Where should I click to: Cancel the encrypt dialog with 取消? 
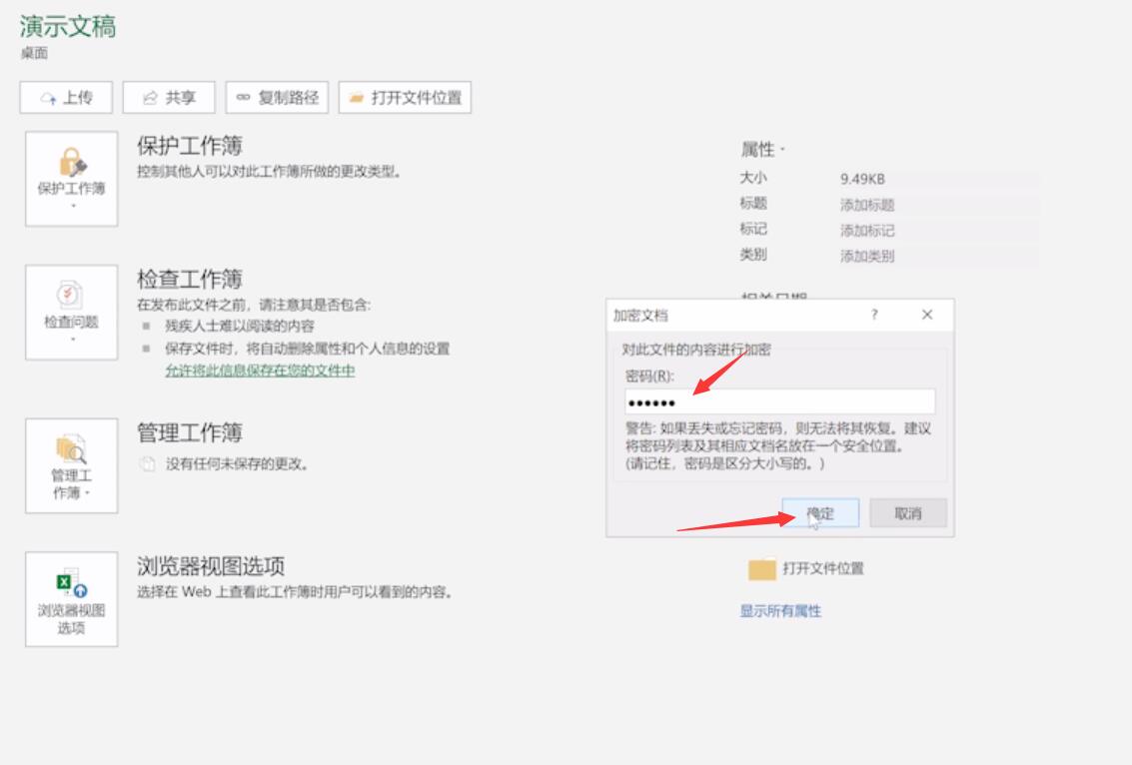[x=908, y=513]
